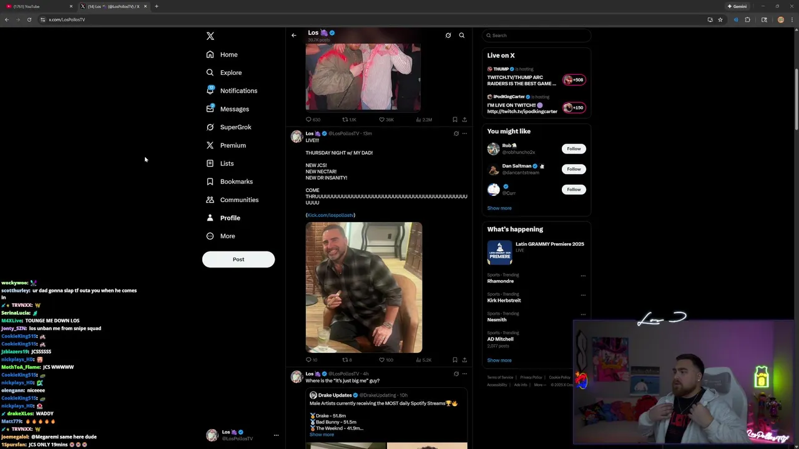Open Gemini in the Chrome toolbar
The image size is (799, 449).
pyautogui.click(x=737, y=6)
